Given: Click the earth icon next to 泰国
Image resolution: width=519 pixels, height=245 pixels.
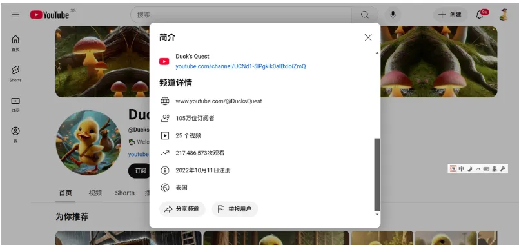Looking at the screenshot, I should pyautogui.click(x=165, y=188).
